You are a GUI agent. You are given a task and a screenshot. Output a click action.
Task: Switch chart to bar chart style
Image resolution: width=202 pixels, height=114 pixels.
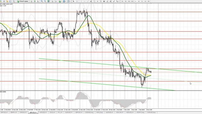click(32, 1)
